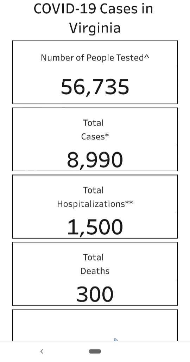Click the asterisk after Cases
This screenshot has height=362, width=190.
[107, 135]
